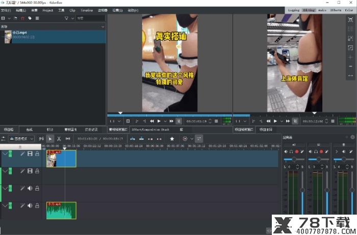This screenshot has width=357, height=235.
Task: Hide first video track via film icon
Action: click(x=30, y=154)
